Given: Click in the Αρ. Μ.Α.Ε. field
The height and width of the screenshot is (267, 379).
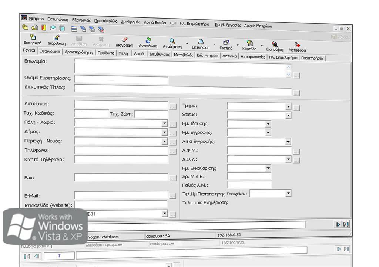Looking at the screenshot, I should (x=249, y=177).
